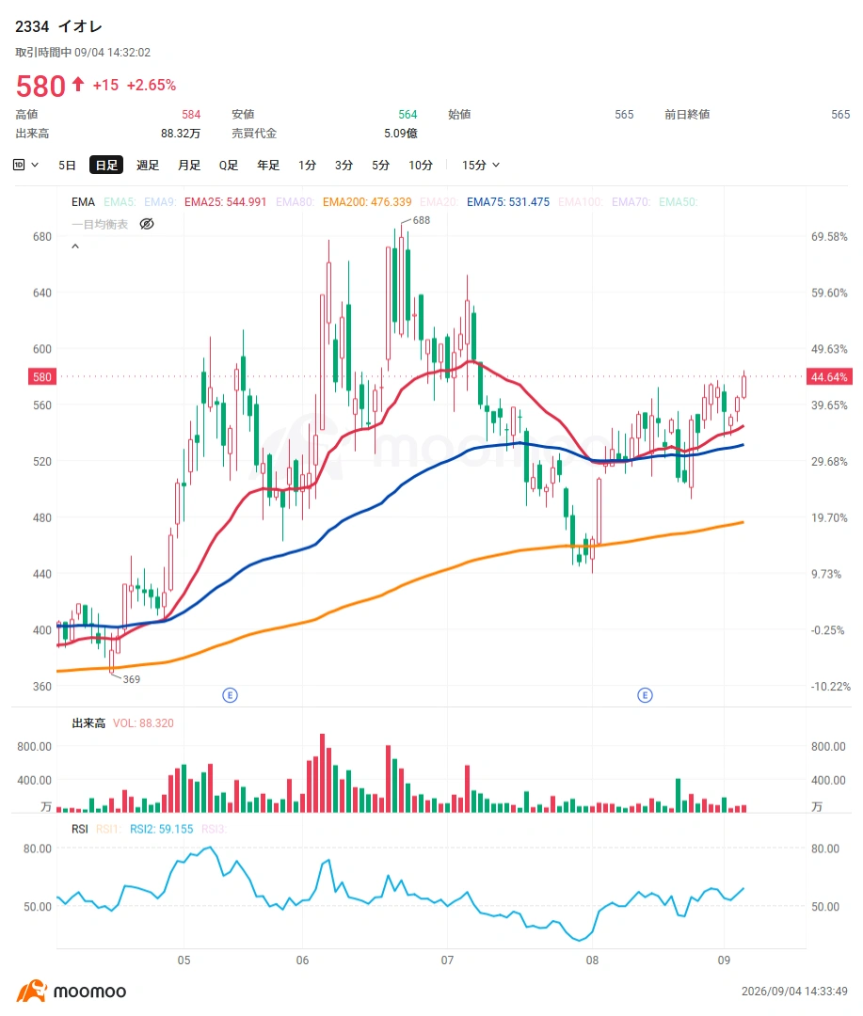Click the 出来高 value 88.32万

pyautogui.click(x=181, y=134)
